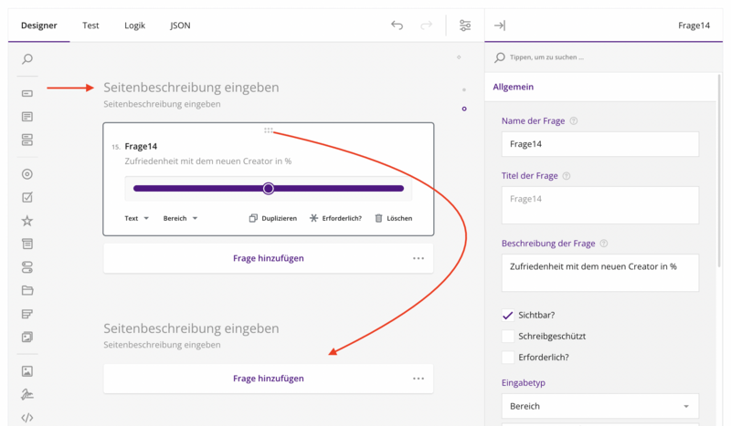The image size is (731, 426).
Task: Click the Name der Frage input field
Action: click(599, 144)
